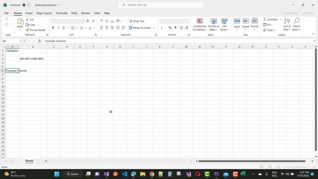Apply cell borders
Viewport: 318px width, 179px height.
[x=73, y=28]
